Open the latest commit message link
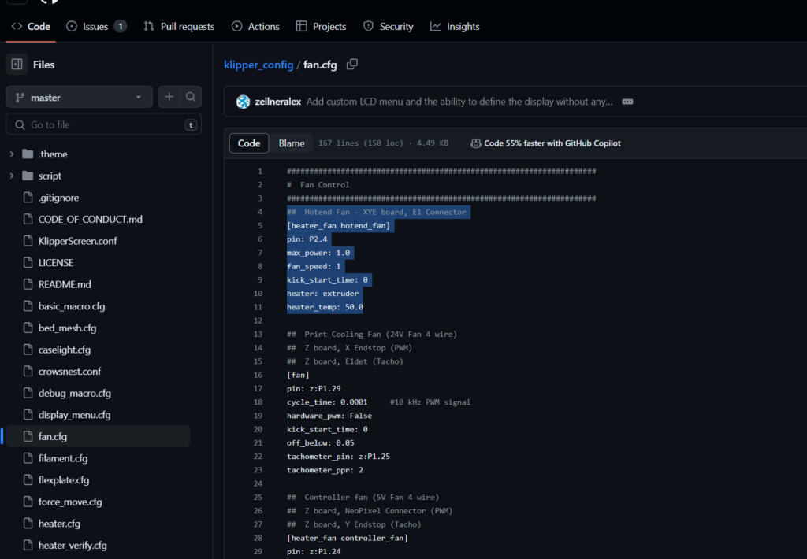This screenshot has width=807, height=559. point(459,102)
